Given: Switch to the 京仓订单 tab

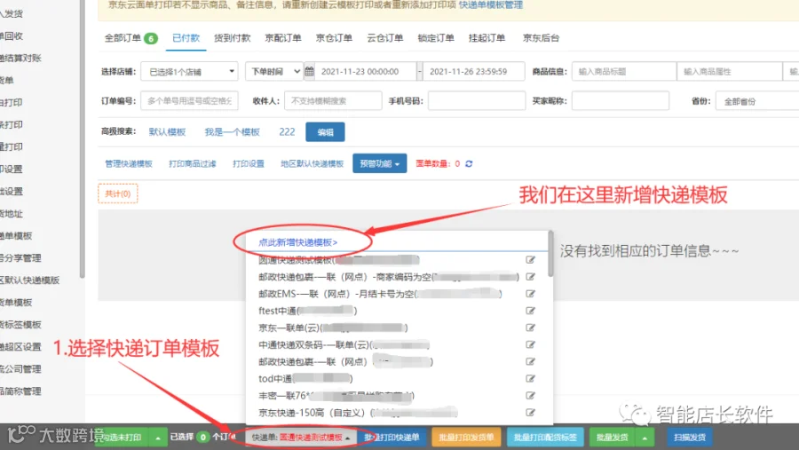Looking at the screenshot, I should click(x=334, y=38).
